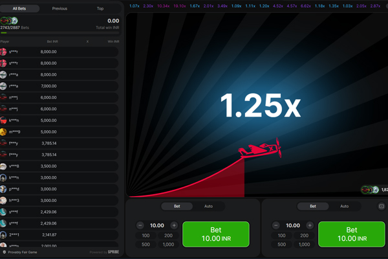Select the All Bets tab
Screen dimensions: 388x259
pos(19,8)
